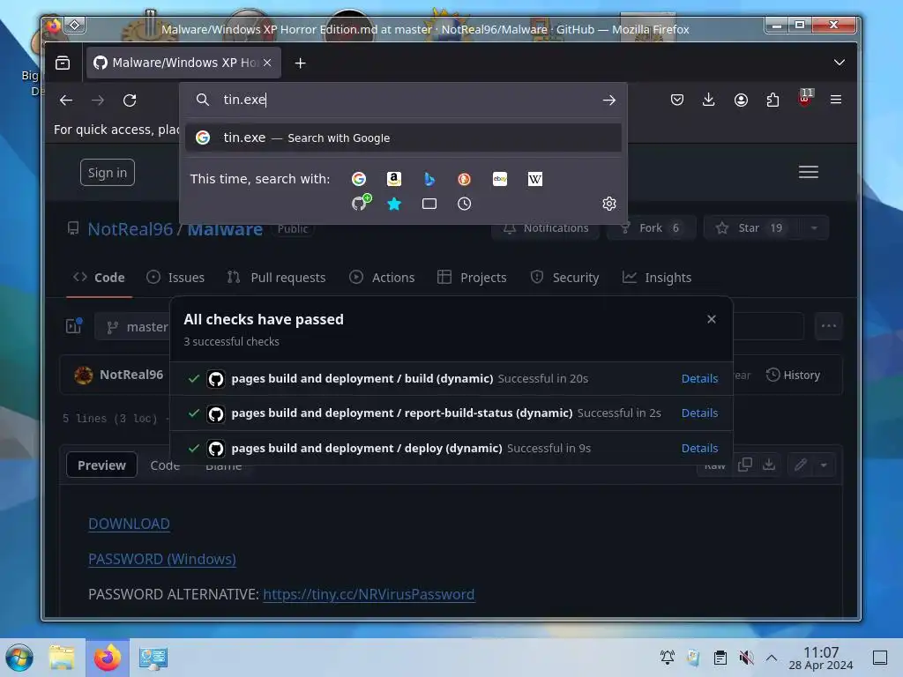Search in open Tabs icon
903x677 pixels.
click(x=429, y=204)
